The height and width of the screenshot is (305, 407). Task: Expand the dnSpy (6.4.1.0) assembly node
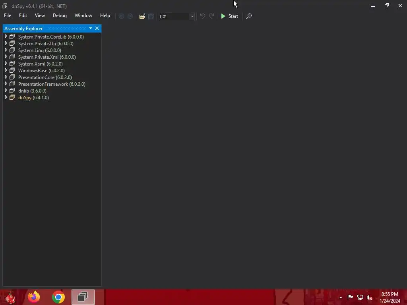coord(6,97)
